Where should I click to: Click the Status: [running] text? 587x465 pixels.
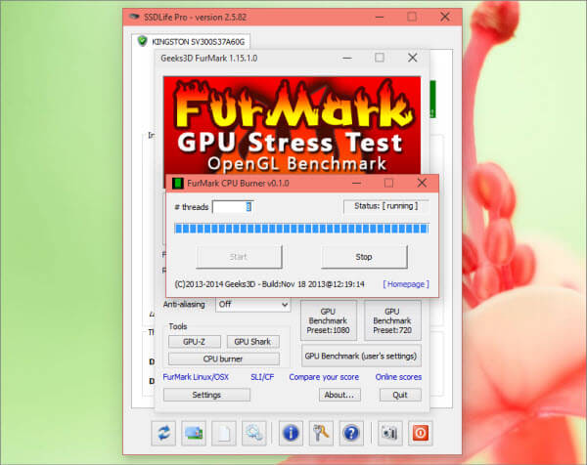(386, 206)
